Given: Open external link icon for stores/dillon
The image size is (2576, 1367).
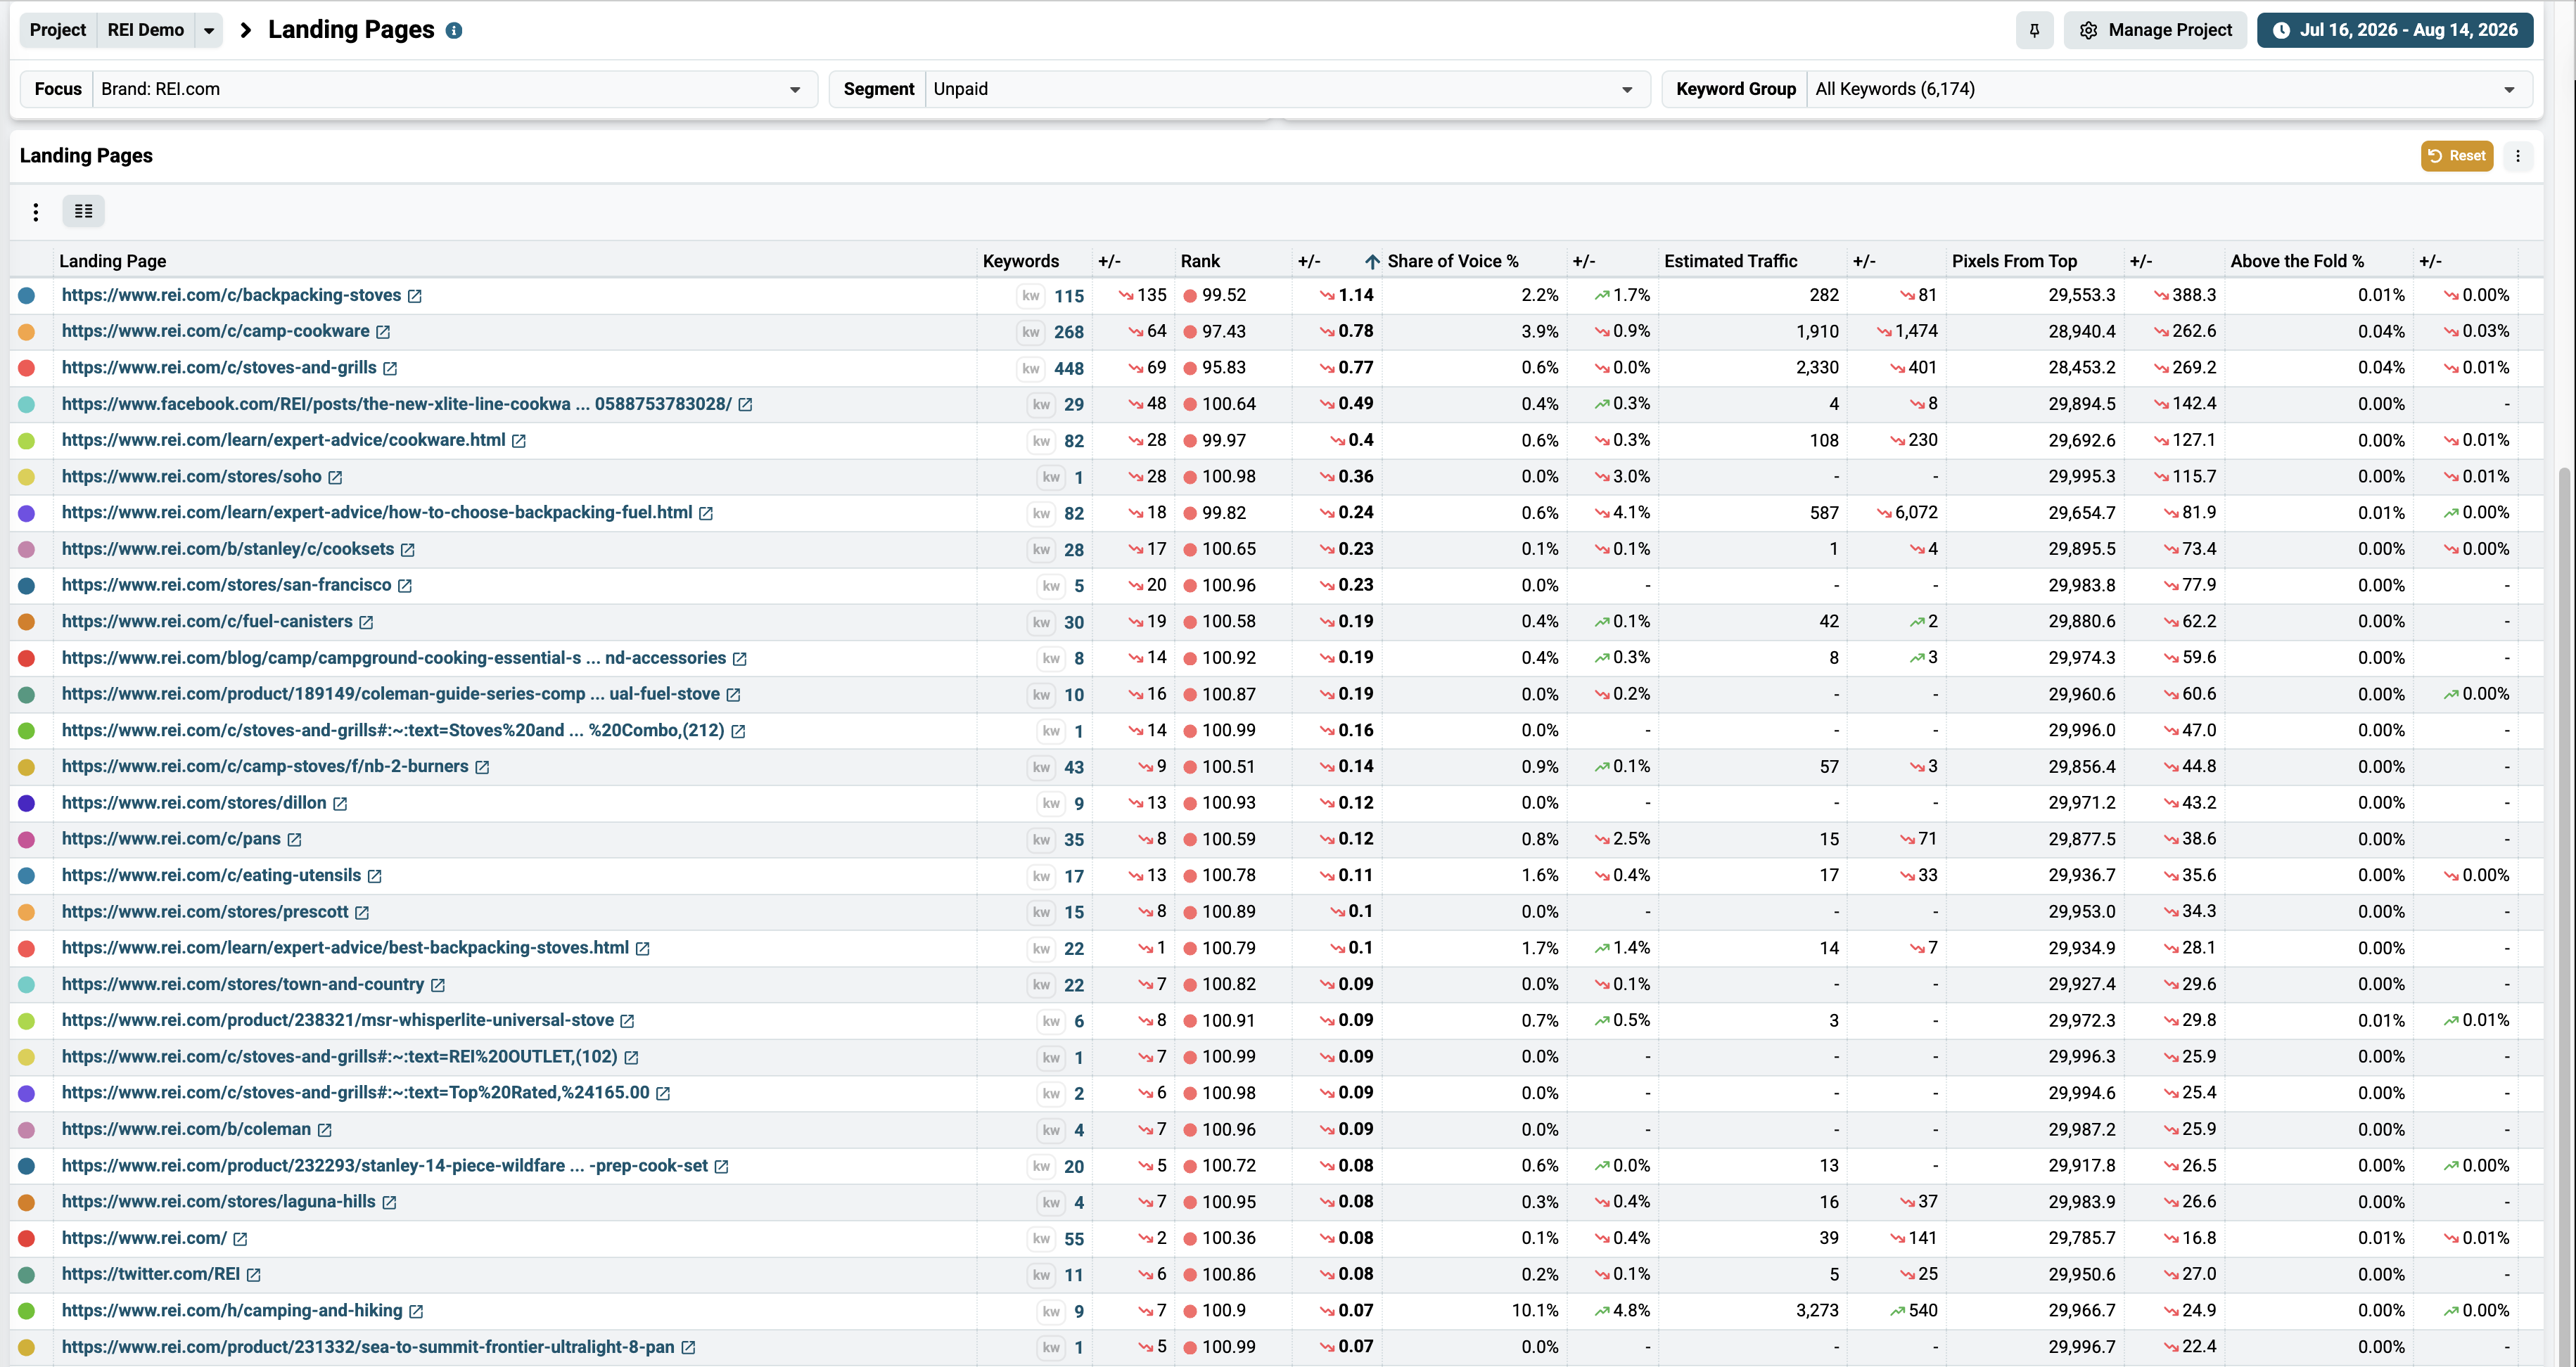Looking at the screenshot, I should click(x=340, y=804).
